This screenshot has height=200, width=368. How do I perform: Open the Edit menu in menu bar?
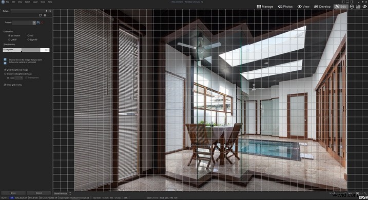(14, 2)
